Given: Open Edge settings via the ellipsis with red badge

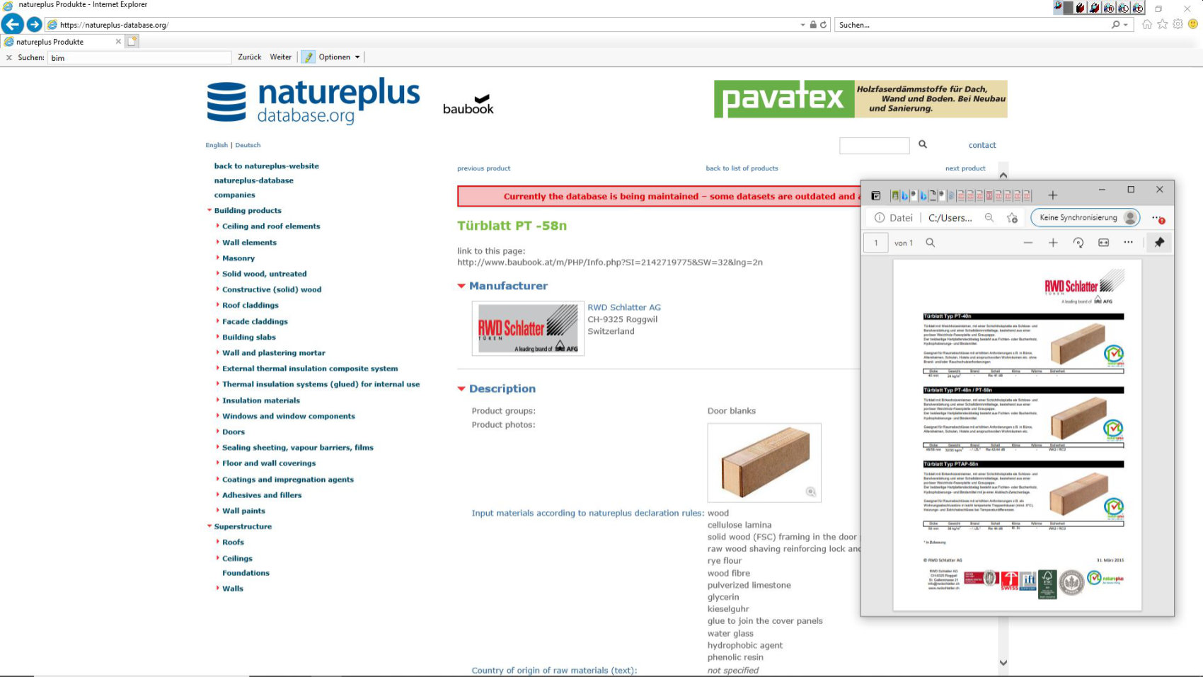Looking at the screenshot, I should tap(1155, 218).
